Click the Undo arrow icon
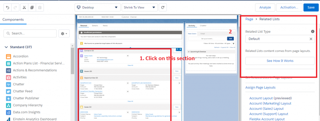320x121 pixels. tap(7, 7)
